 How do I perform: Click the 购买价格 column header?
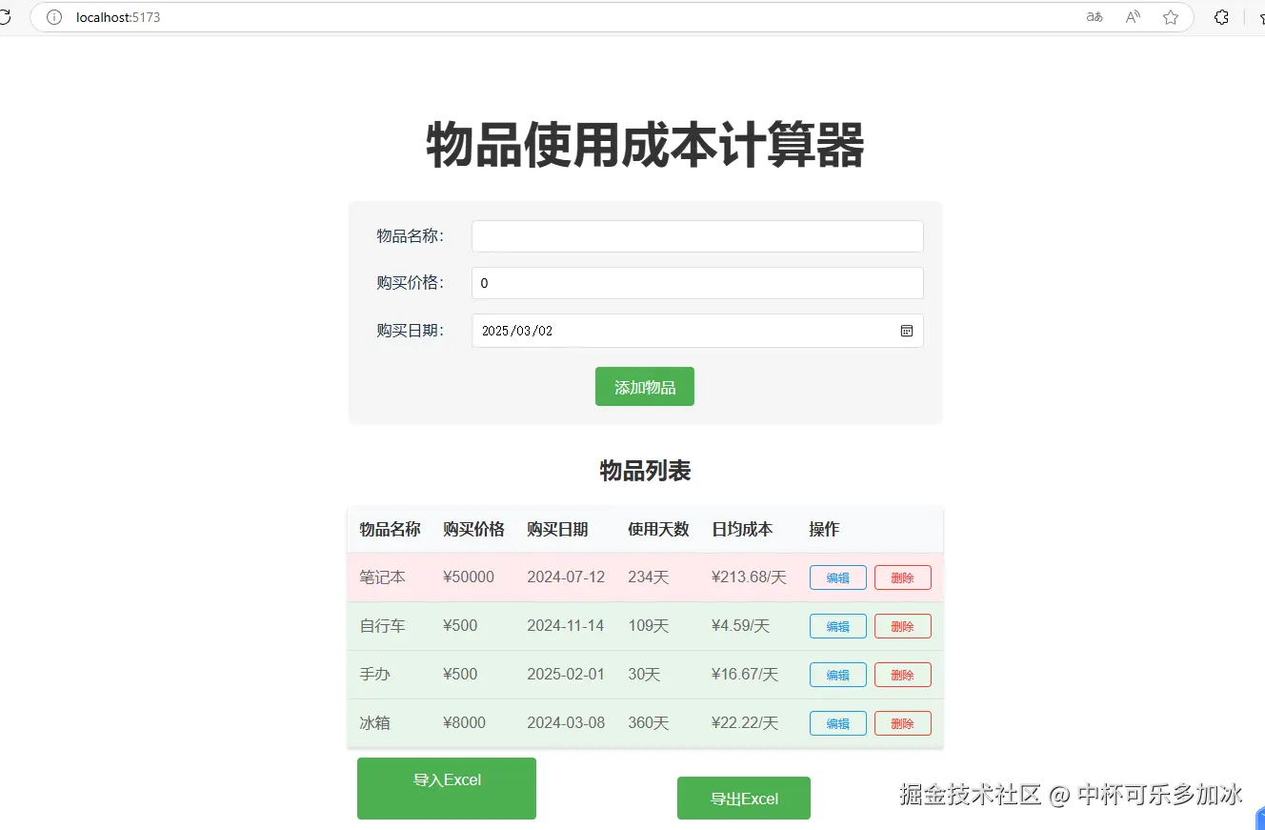tap(473, 529)
